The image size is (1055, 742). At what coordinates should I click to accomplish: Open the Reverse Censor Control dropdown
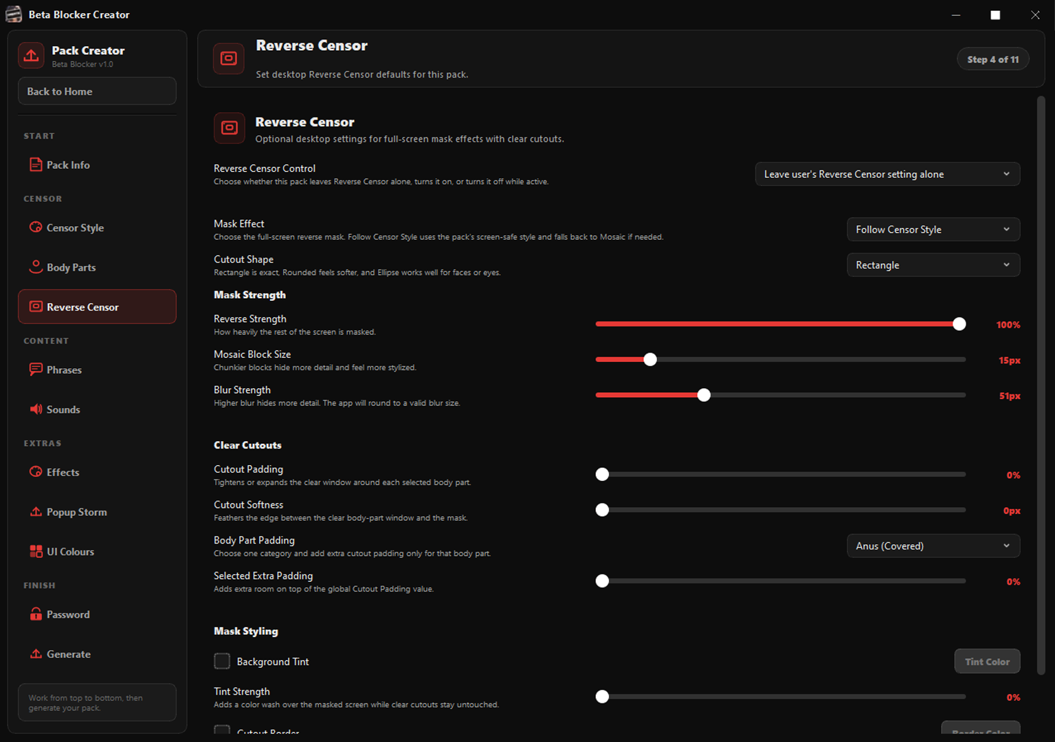tap(887, 174)
